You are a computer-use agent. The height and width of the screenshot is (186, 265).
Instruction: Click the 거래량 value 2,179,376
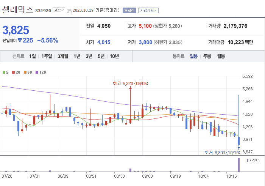tap(235, 26)
